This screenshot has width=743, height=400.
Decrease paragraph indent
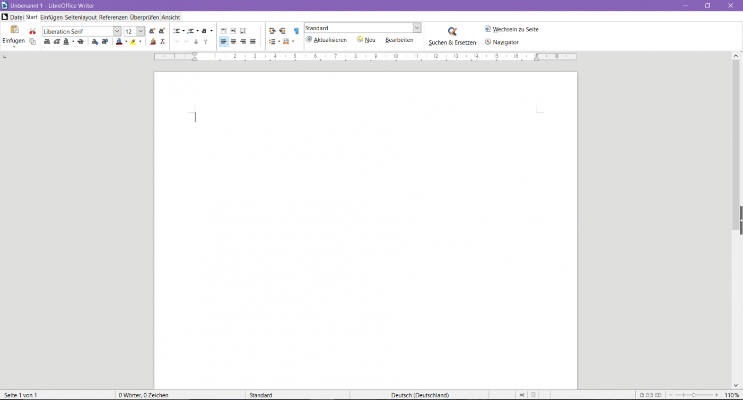[x=282, y=31]
